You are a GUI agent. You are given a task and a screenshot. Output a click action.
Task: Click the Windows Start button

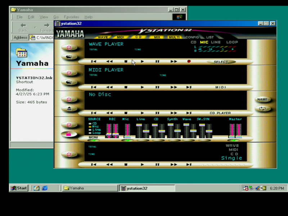tap(19, 188)
